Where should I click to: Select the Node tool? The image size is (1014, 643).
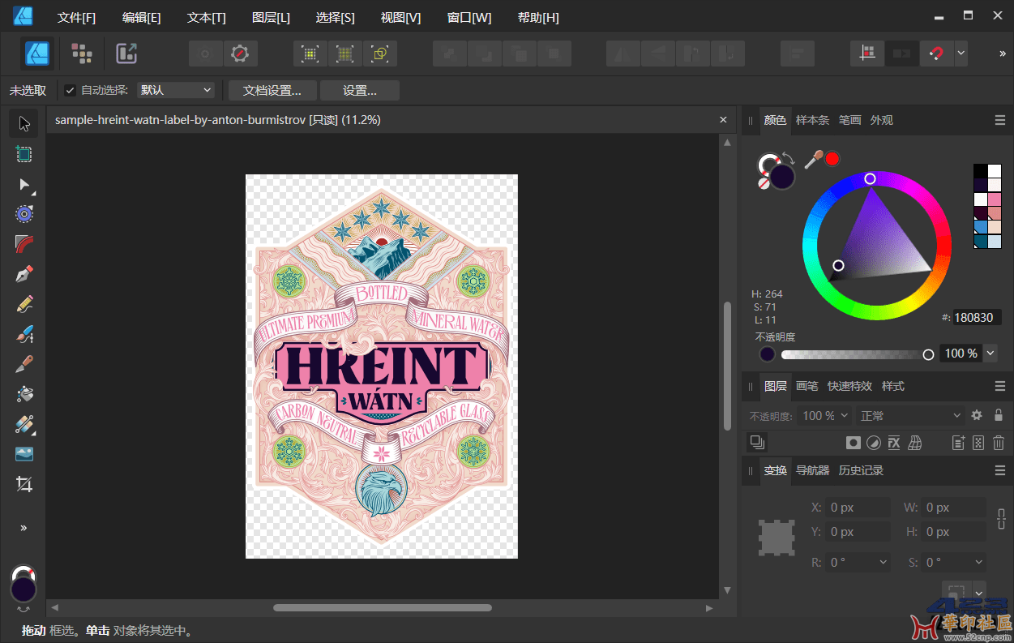click(24, 185)
